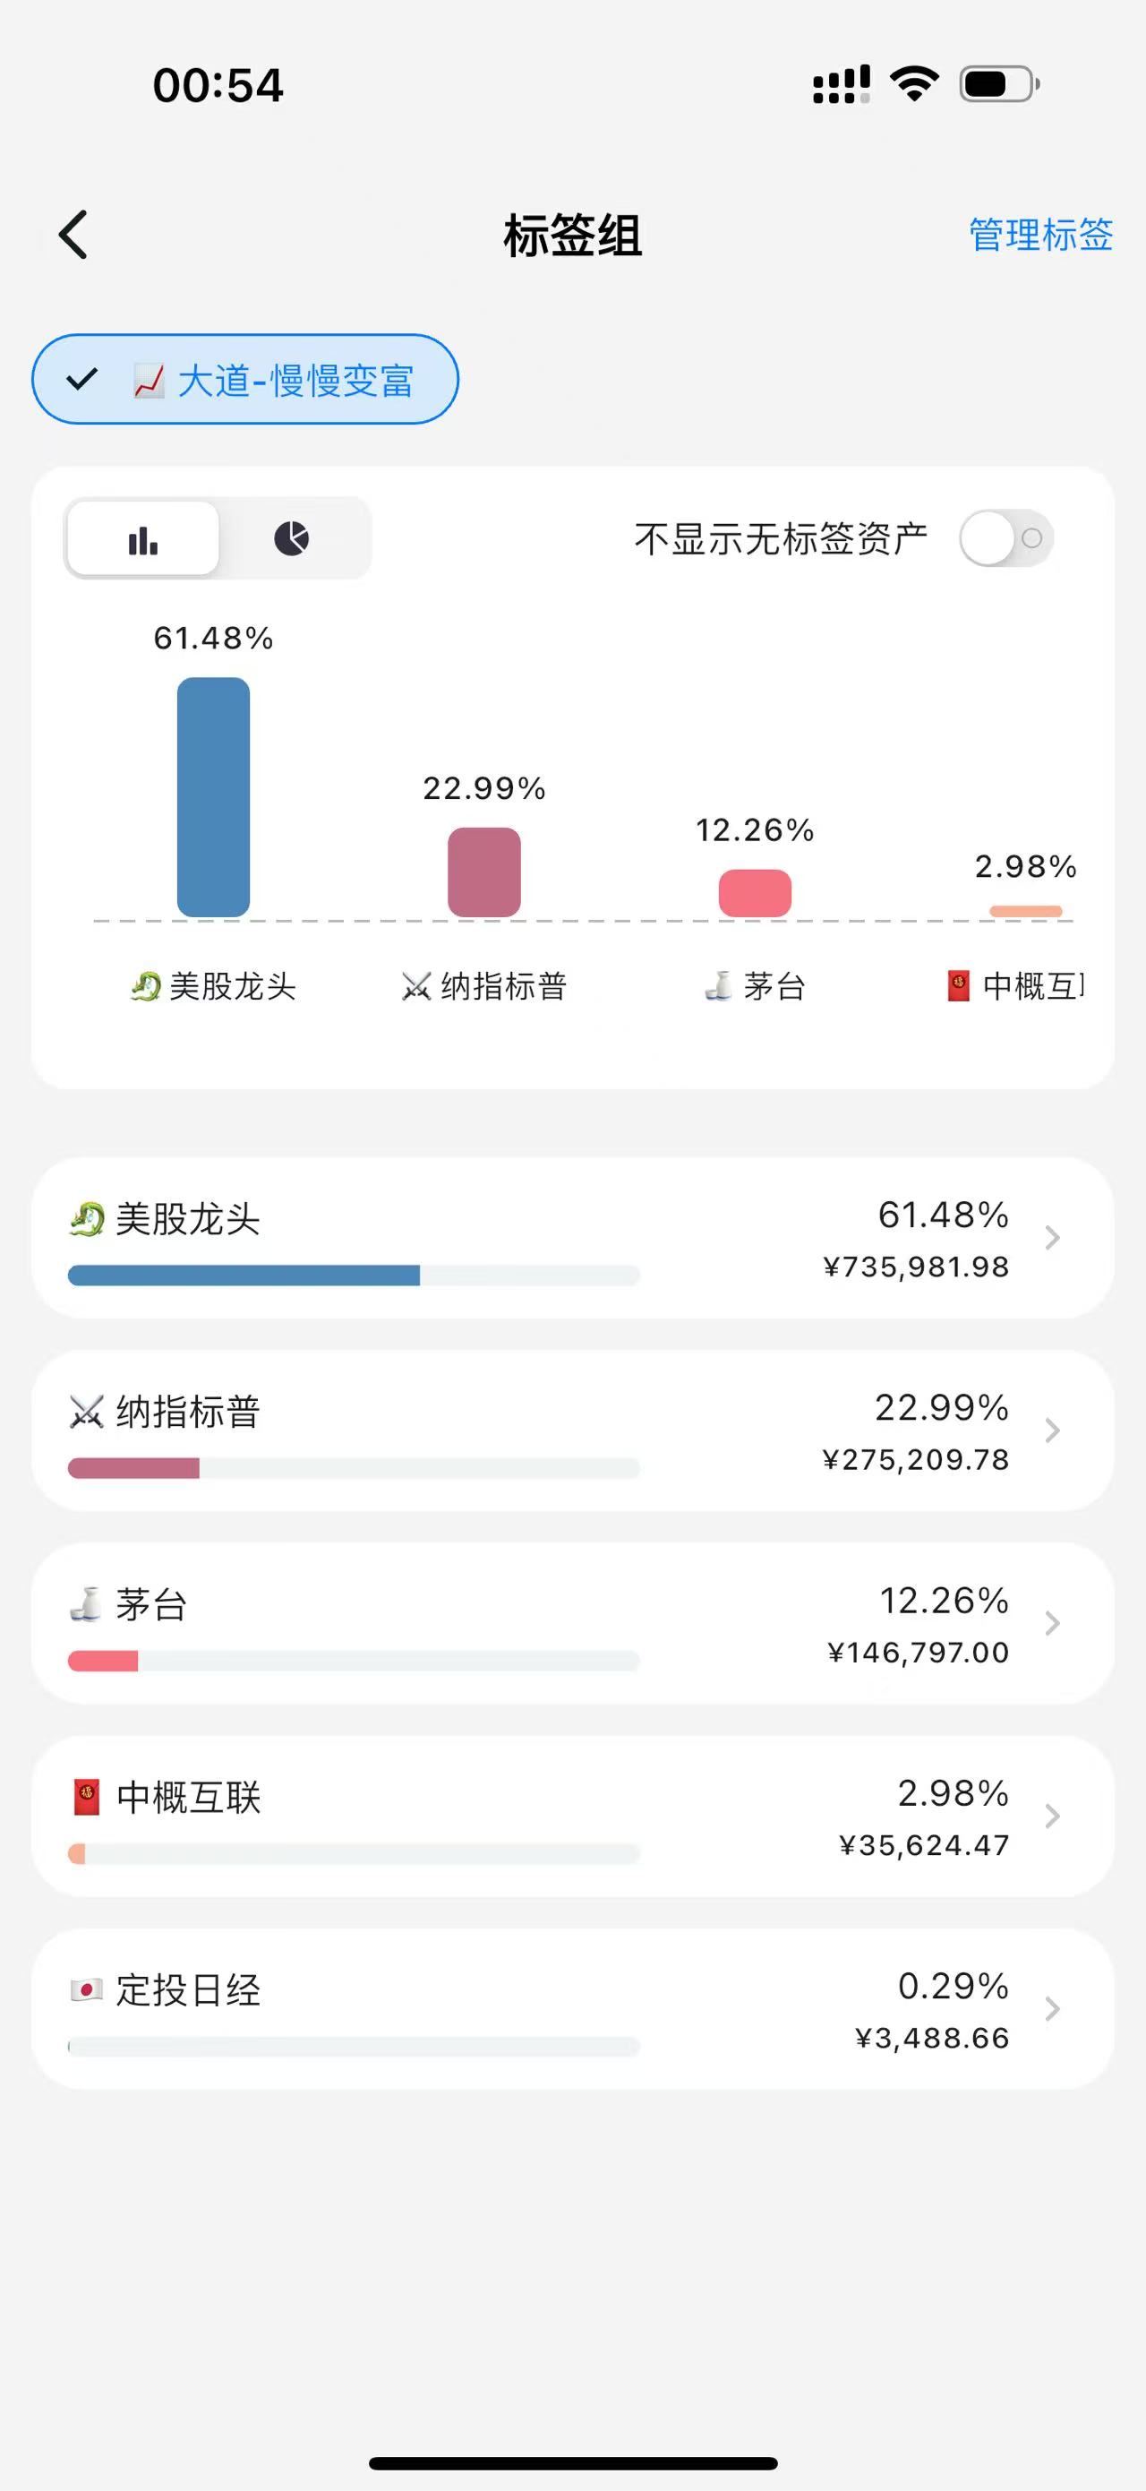
Task: Tap 美股龙头 blue progress bar
Action: 244,1276
